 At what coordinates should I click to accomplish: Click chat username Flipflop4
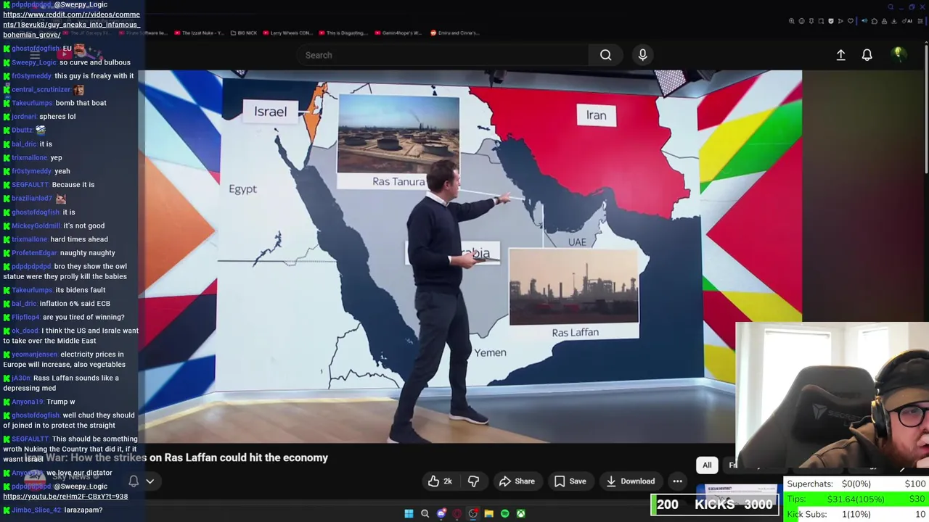pyautogui.click(x=26, y=318)
